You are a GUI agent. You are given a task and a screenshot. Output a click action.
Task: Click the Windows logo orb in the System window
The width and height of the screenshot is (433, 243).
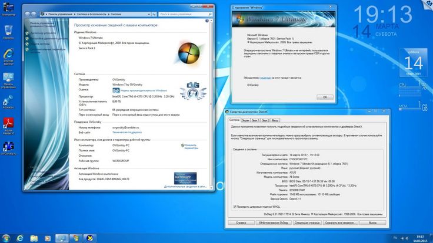[189, 53]
